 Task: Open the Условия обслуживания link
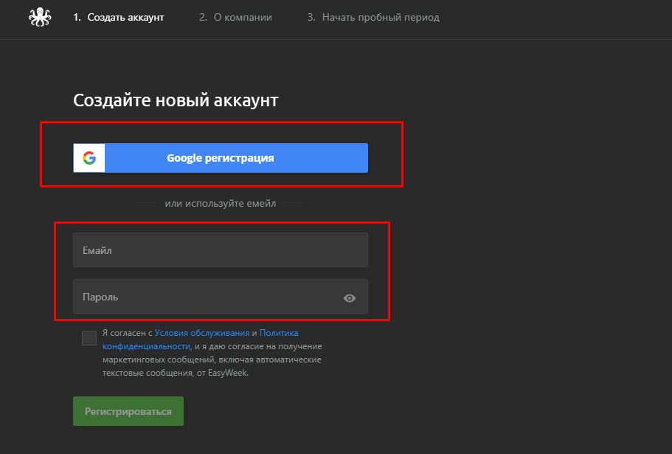click(202, 333)
